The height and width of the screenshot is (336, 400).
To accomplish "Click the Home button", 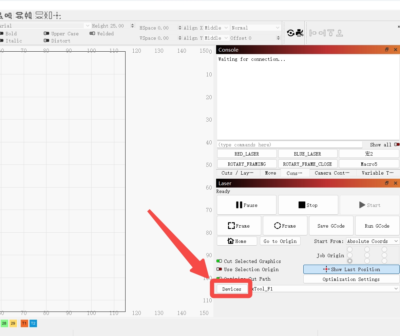I will [237, 241].
